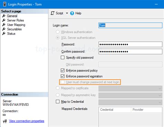The width and height of the screenshot is (164, 127).
Task: Toggle User must change password at next login
Action: pos(63,82)
